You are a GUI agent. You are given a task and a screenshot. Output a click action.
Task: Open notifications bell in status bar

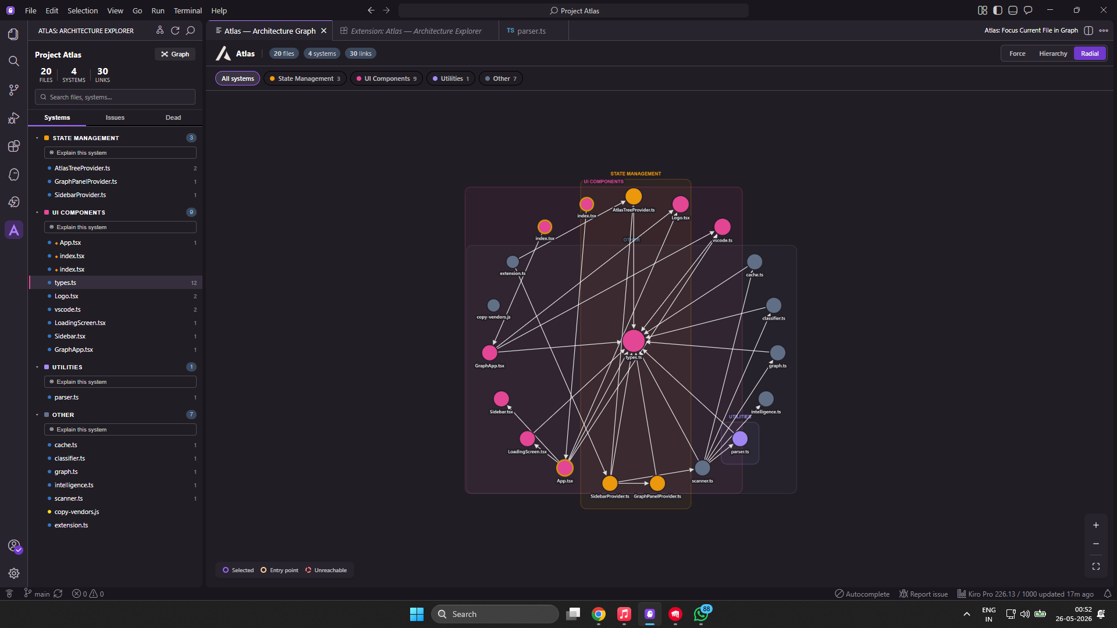click(1108, 594)
